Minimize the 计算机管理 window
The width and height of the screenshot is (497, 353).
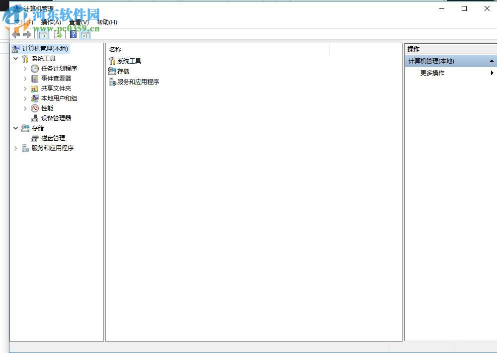pos(442,8)
